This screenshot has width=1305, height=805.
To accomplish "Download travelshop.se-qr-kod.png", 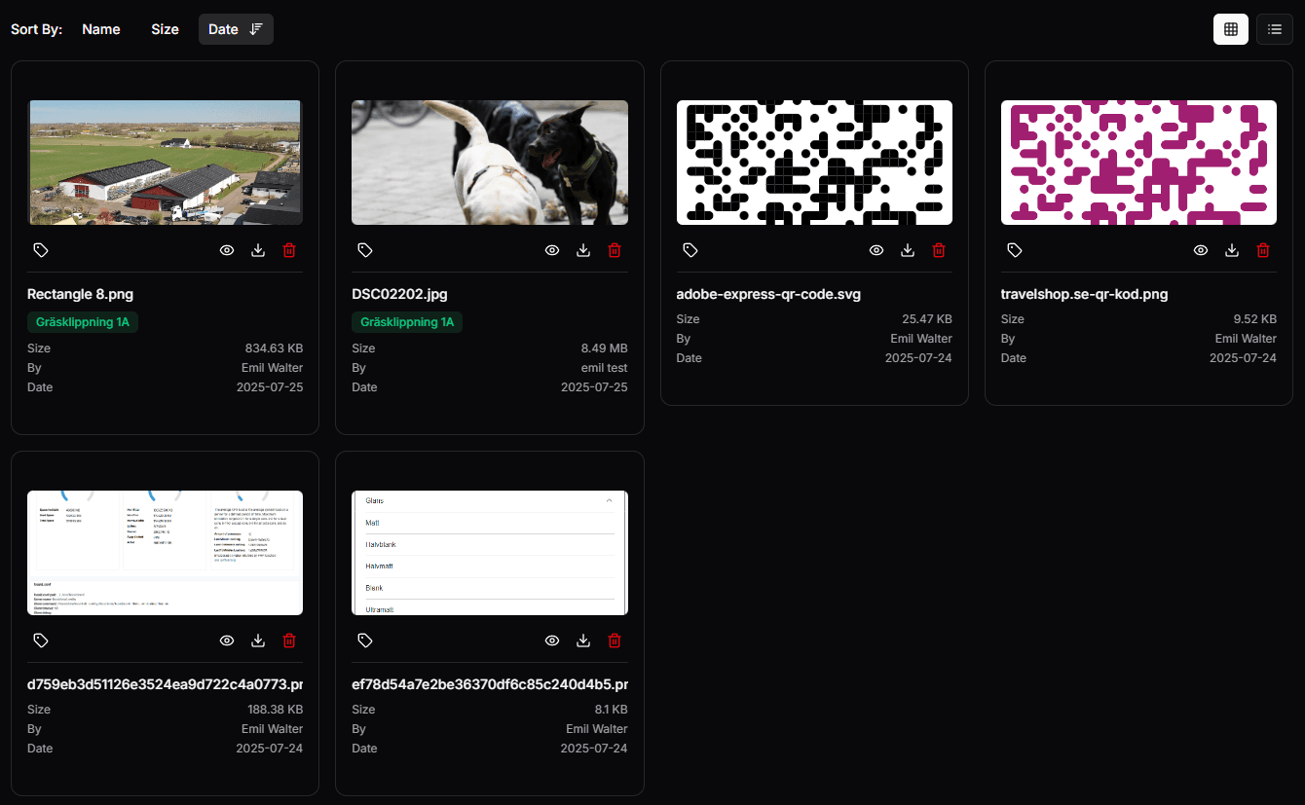I will click(x=1232, y=250).
